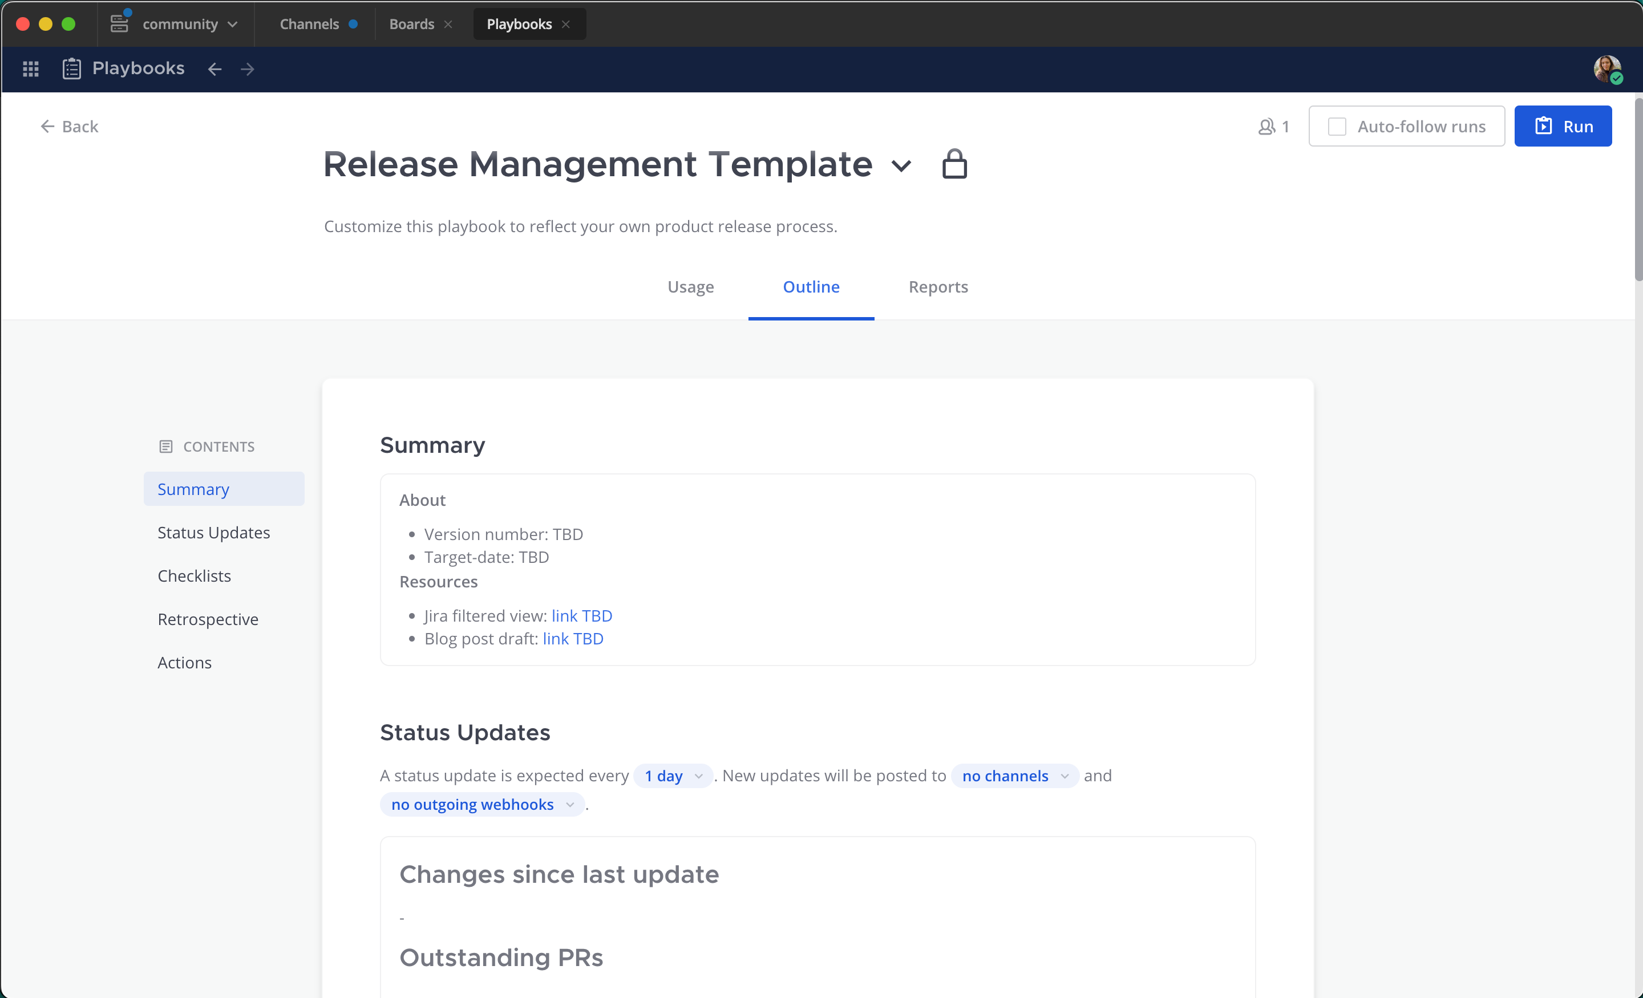Open the Usage tab
Screen dimensions: 1643x998
[690, 287]
